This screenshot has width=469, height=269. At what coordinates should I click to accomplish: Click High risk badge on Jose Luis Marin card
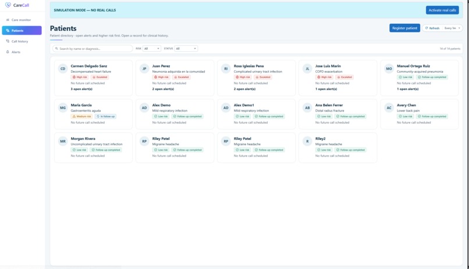(x=324, y=77)
